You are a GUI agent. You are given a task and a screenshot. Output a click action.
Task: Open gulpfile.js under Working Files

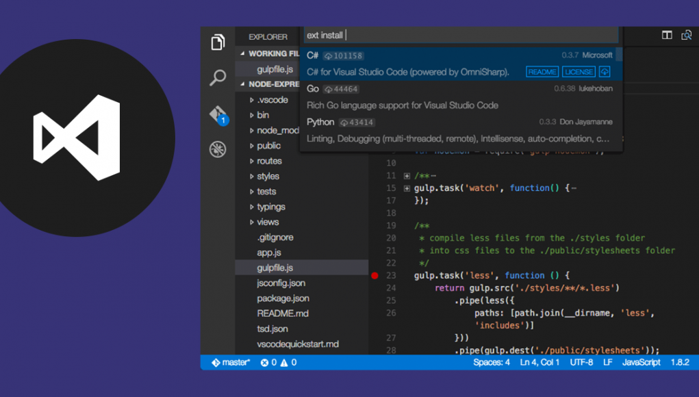pyautogui.click(x=275, y=69)
